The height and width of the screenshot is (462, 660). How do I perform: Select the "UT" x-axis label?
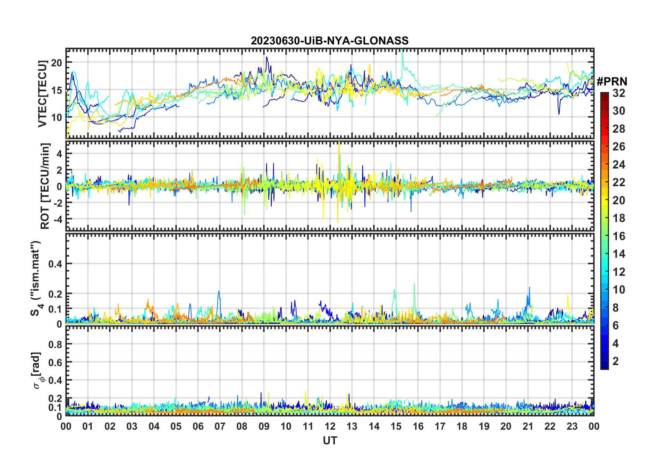[330, 441]
